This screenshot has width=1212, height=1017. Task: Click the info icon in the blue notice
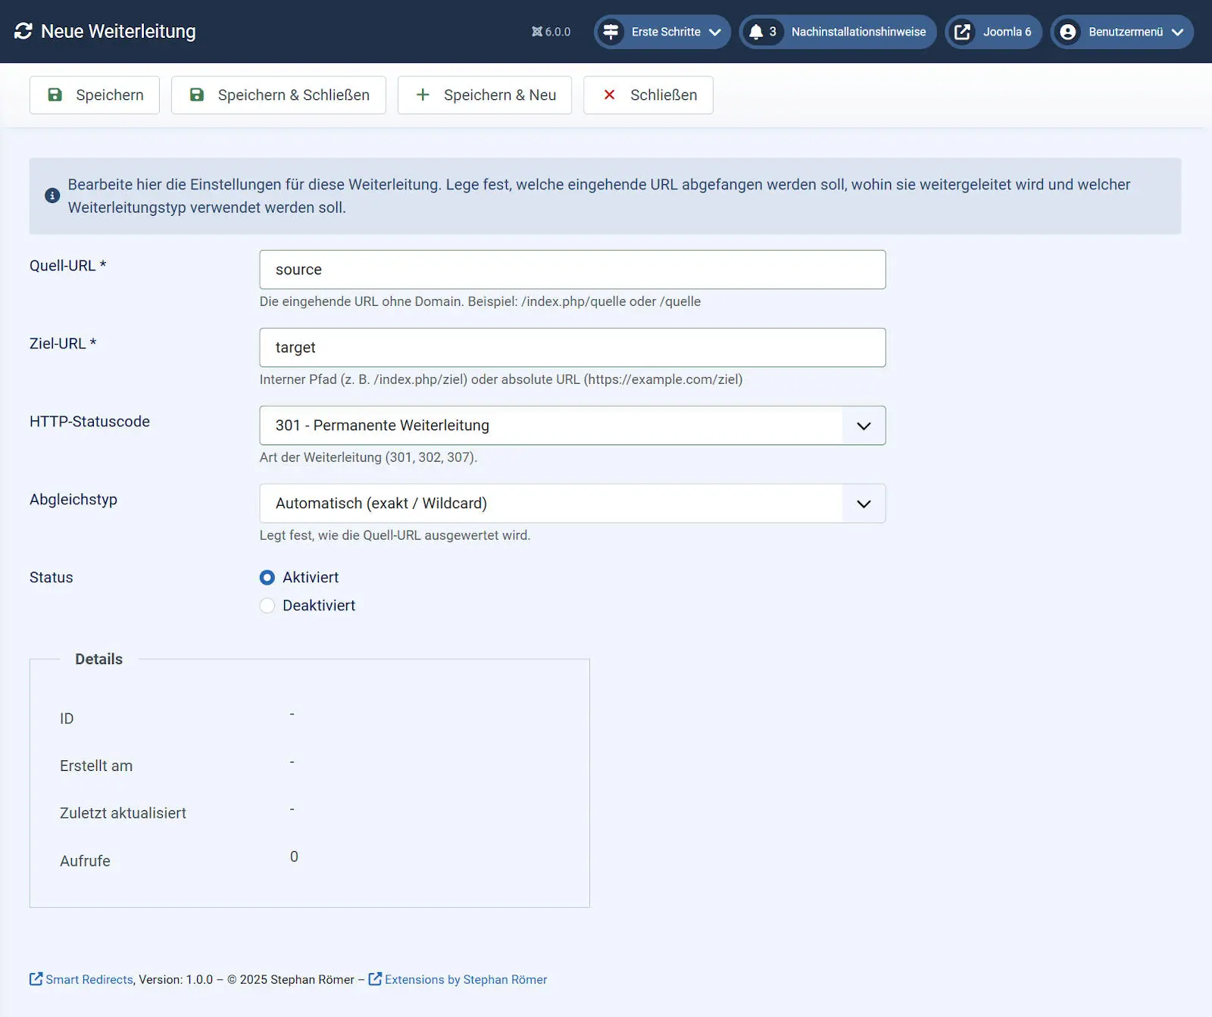click(52, 196)
